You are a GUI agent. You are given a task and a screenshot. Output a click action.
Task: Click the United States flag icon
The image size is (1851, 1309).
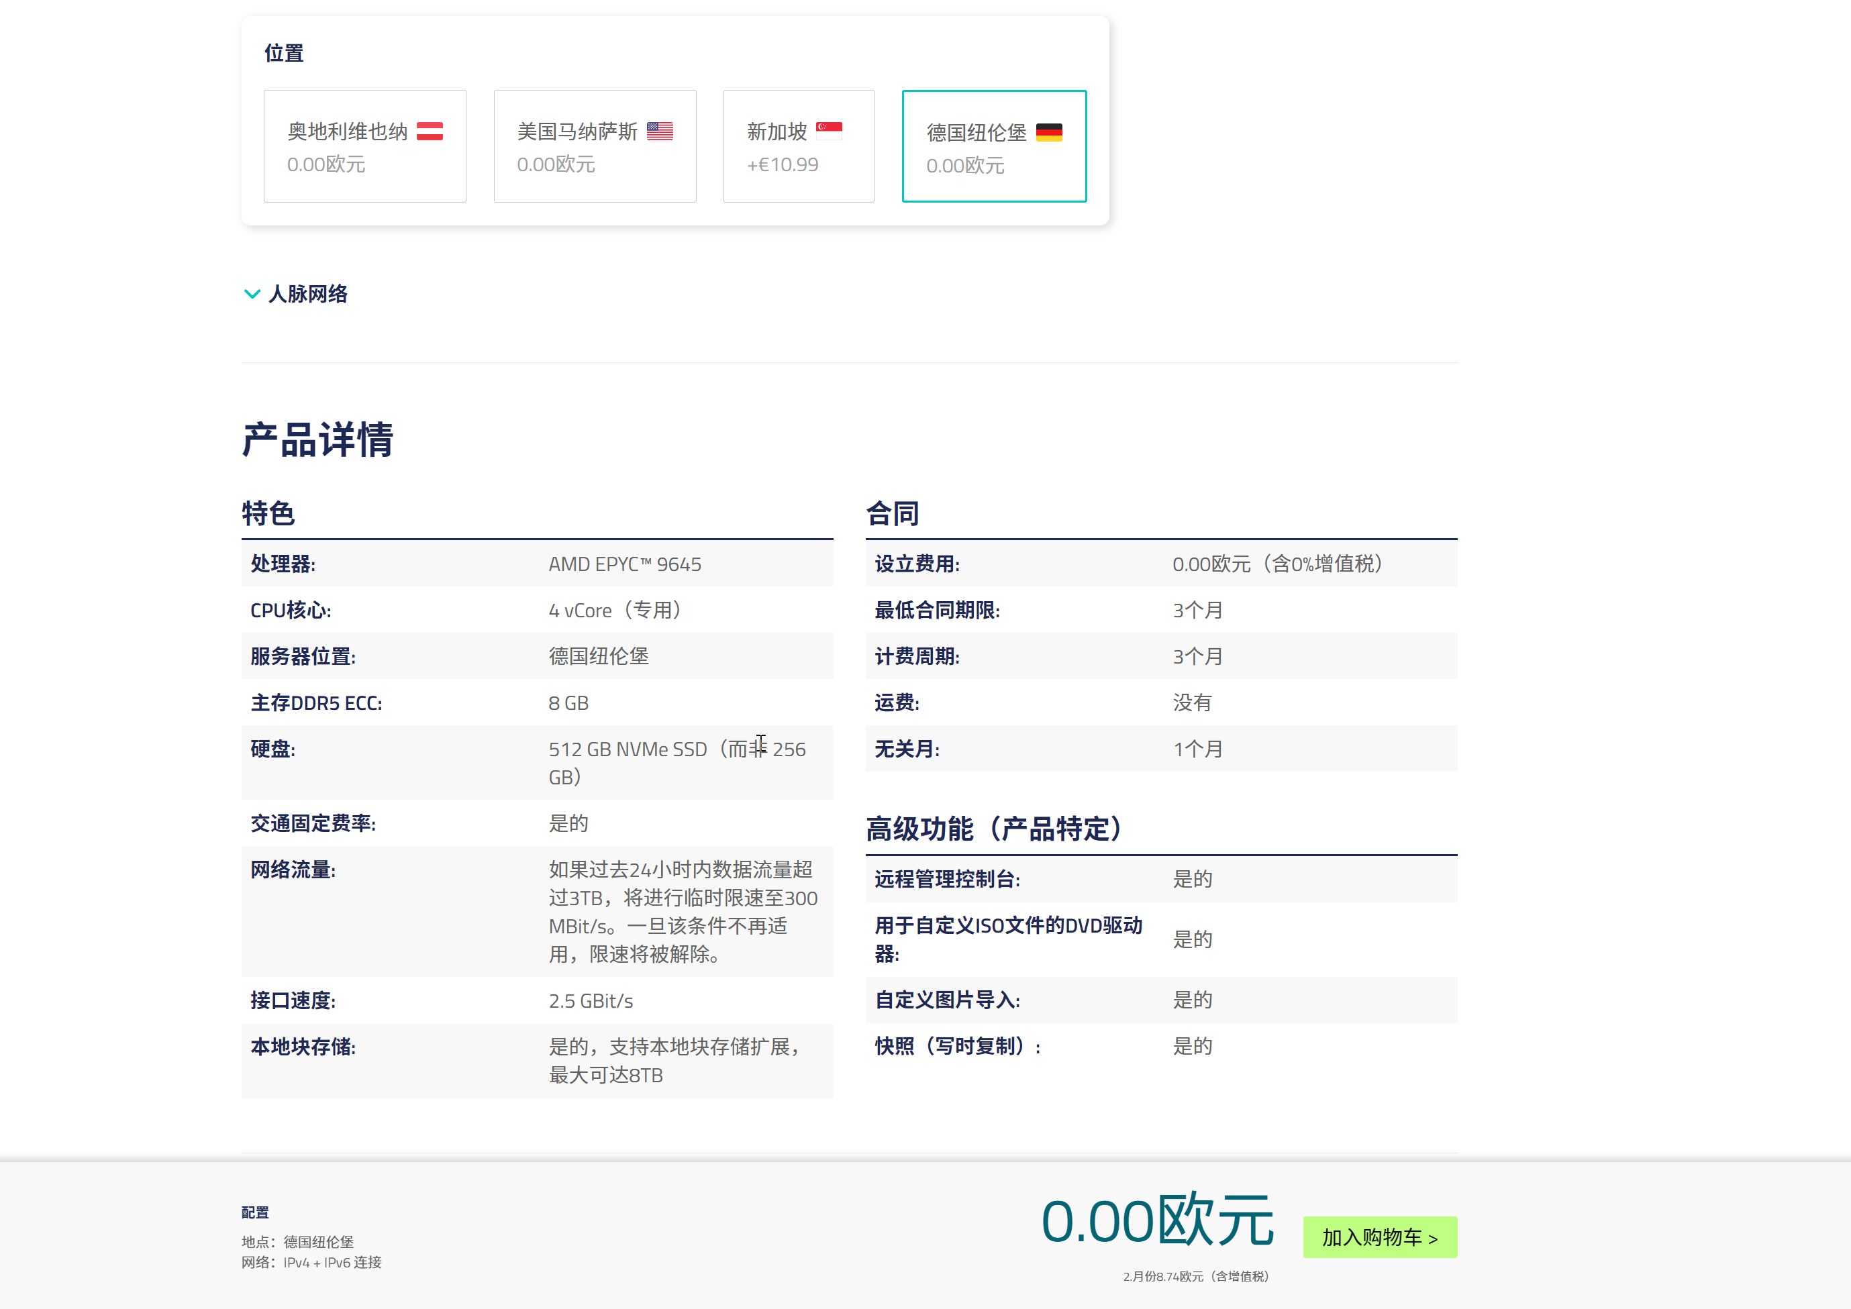(x=660, y=132)
